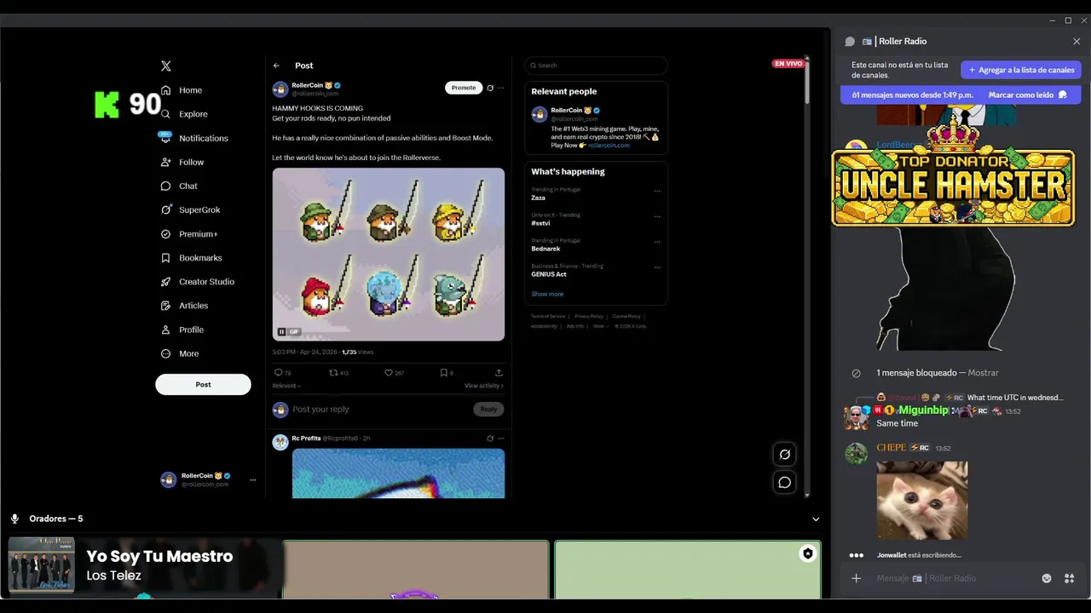Like the post with the heart icon
This screenshot has height=613, width=1091.
click(x=389, y=373)
